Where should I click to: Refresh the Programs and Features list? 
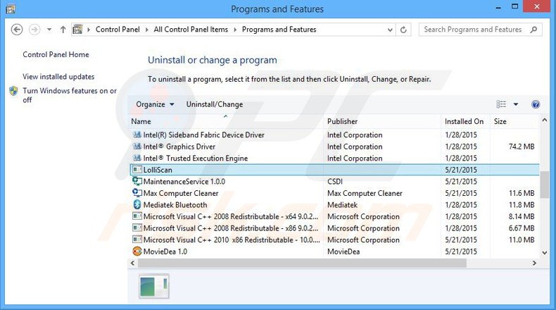coord(403,30)
